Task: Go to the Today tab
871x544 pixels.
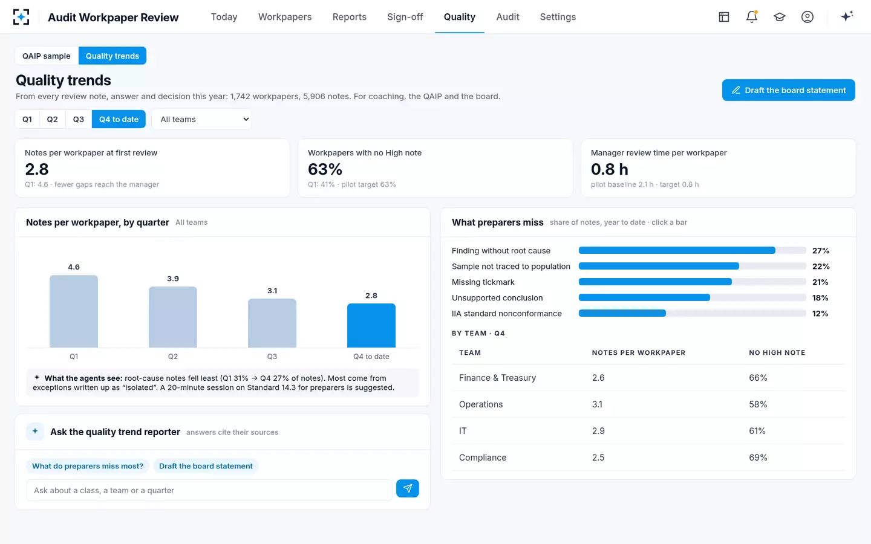Action: (x=224, y=17)
